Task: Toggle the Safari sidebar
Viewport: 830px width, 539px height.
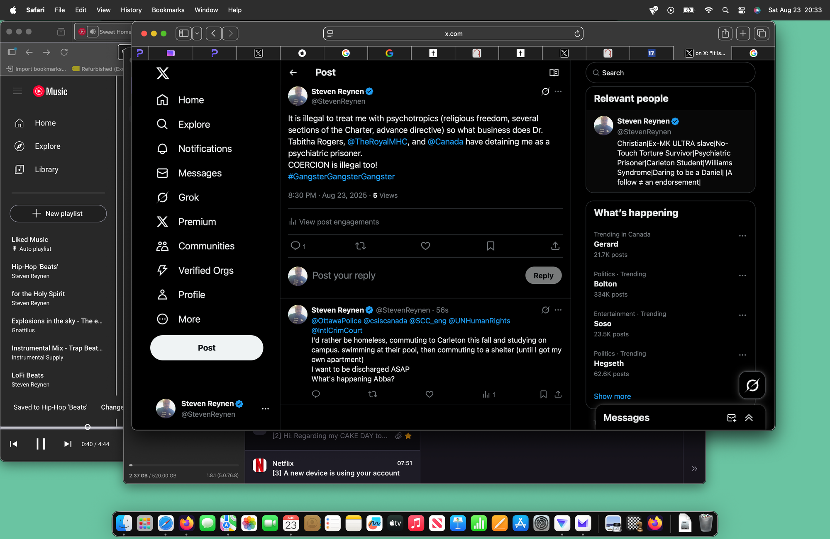Action: pyautogui.click(x=184, y=34)
